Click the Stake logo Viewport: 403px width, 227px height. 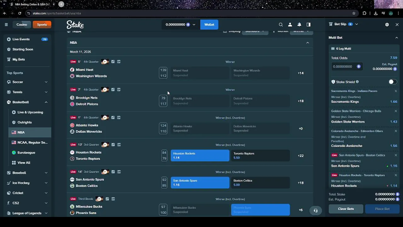[75, 25]
